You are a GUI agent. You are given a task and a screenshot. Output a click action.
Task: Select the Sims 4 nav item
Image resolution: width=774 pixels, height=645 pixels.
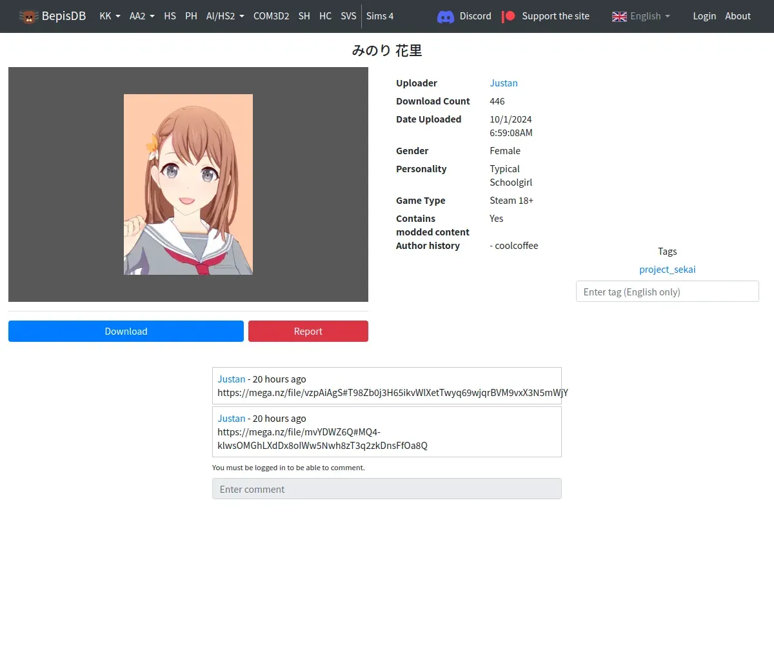click(x=380, y=16)
